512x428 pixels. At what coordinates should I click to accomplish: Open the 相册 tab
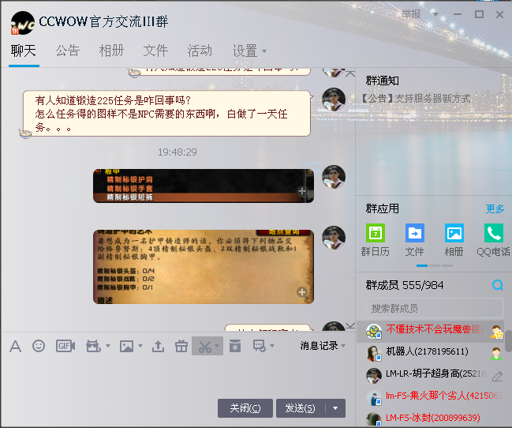(x=112, y=51)
